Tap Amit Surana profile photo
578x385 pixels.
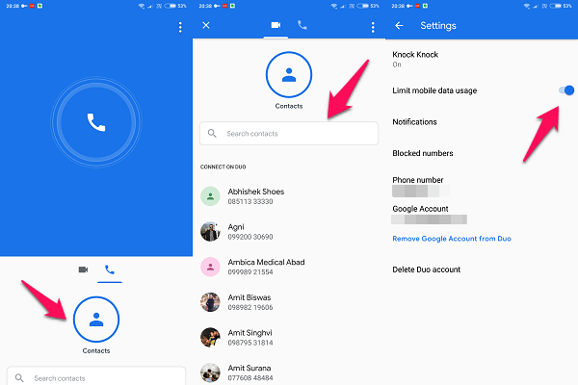click(210, 372)
